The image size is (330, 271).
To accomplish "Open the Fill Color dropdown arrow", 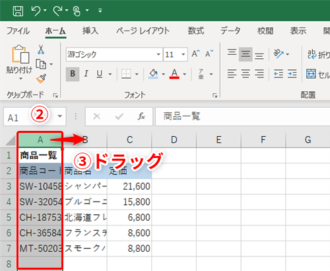I will [x=163, y=74].
